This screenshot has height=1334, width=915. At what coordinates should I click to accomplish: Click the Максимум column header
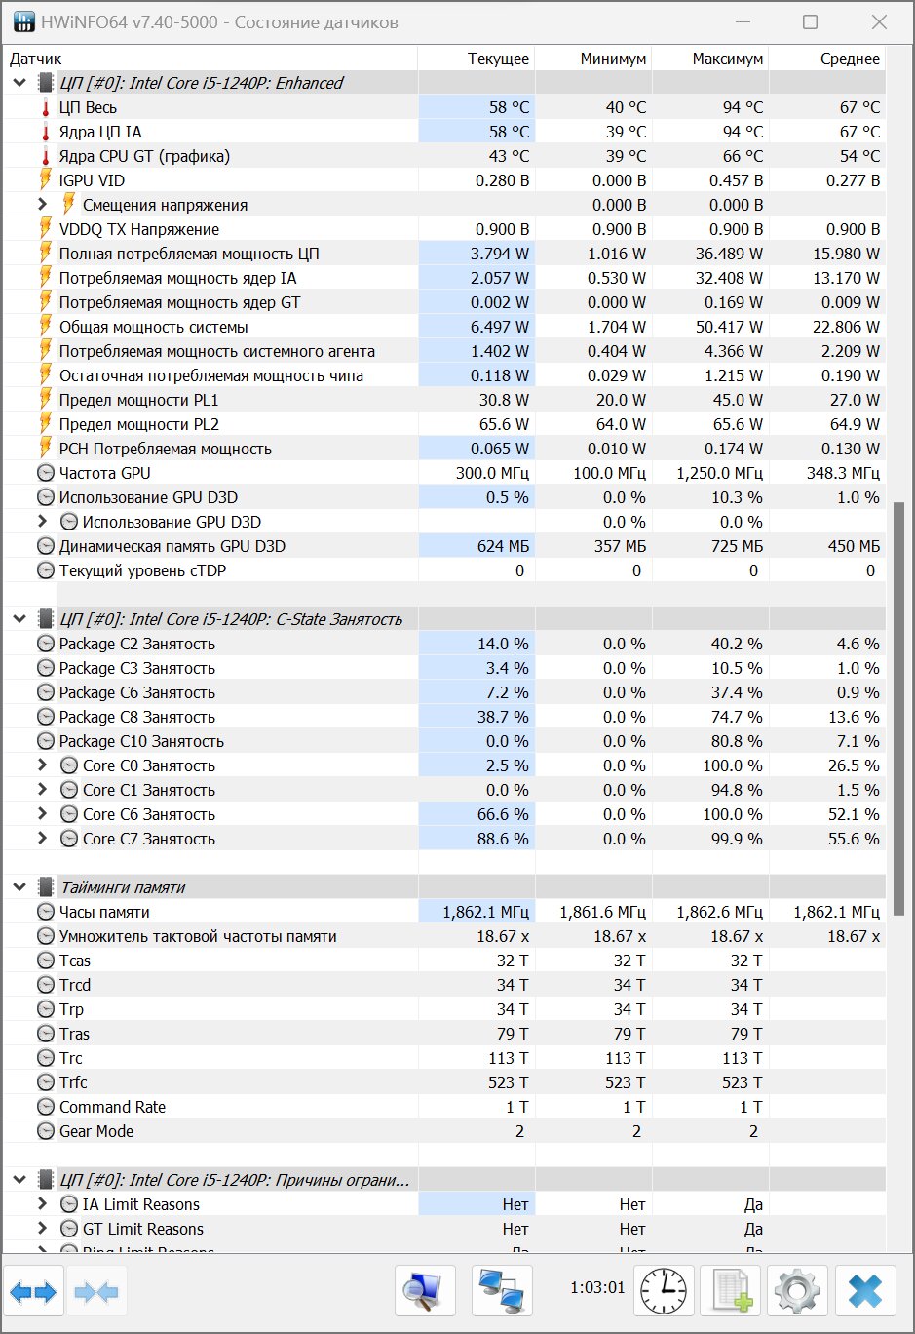click(709, 59)
